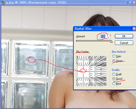Cancel the Radial Blur dialog

coord(124,43)
